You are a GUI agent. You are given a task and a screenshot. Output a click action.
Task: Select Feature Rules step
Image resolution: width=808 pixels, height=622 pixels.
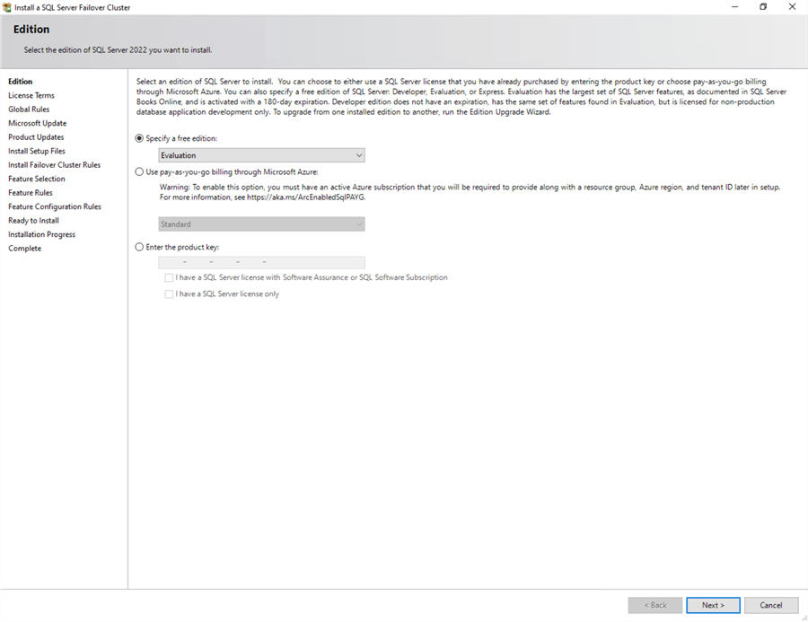pos(31,193)
